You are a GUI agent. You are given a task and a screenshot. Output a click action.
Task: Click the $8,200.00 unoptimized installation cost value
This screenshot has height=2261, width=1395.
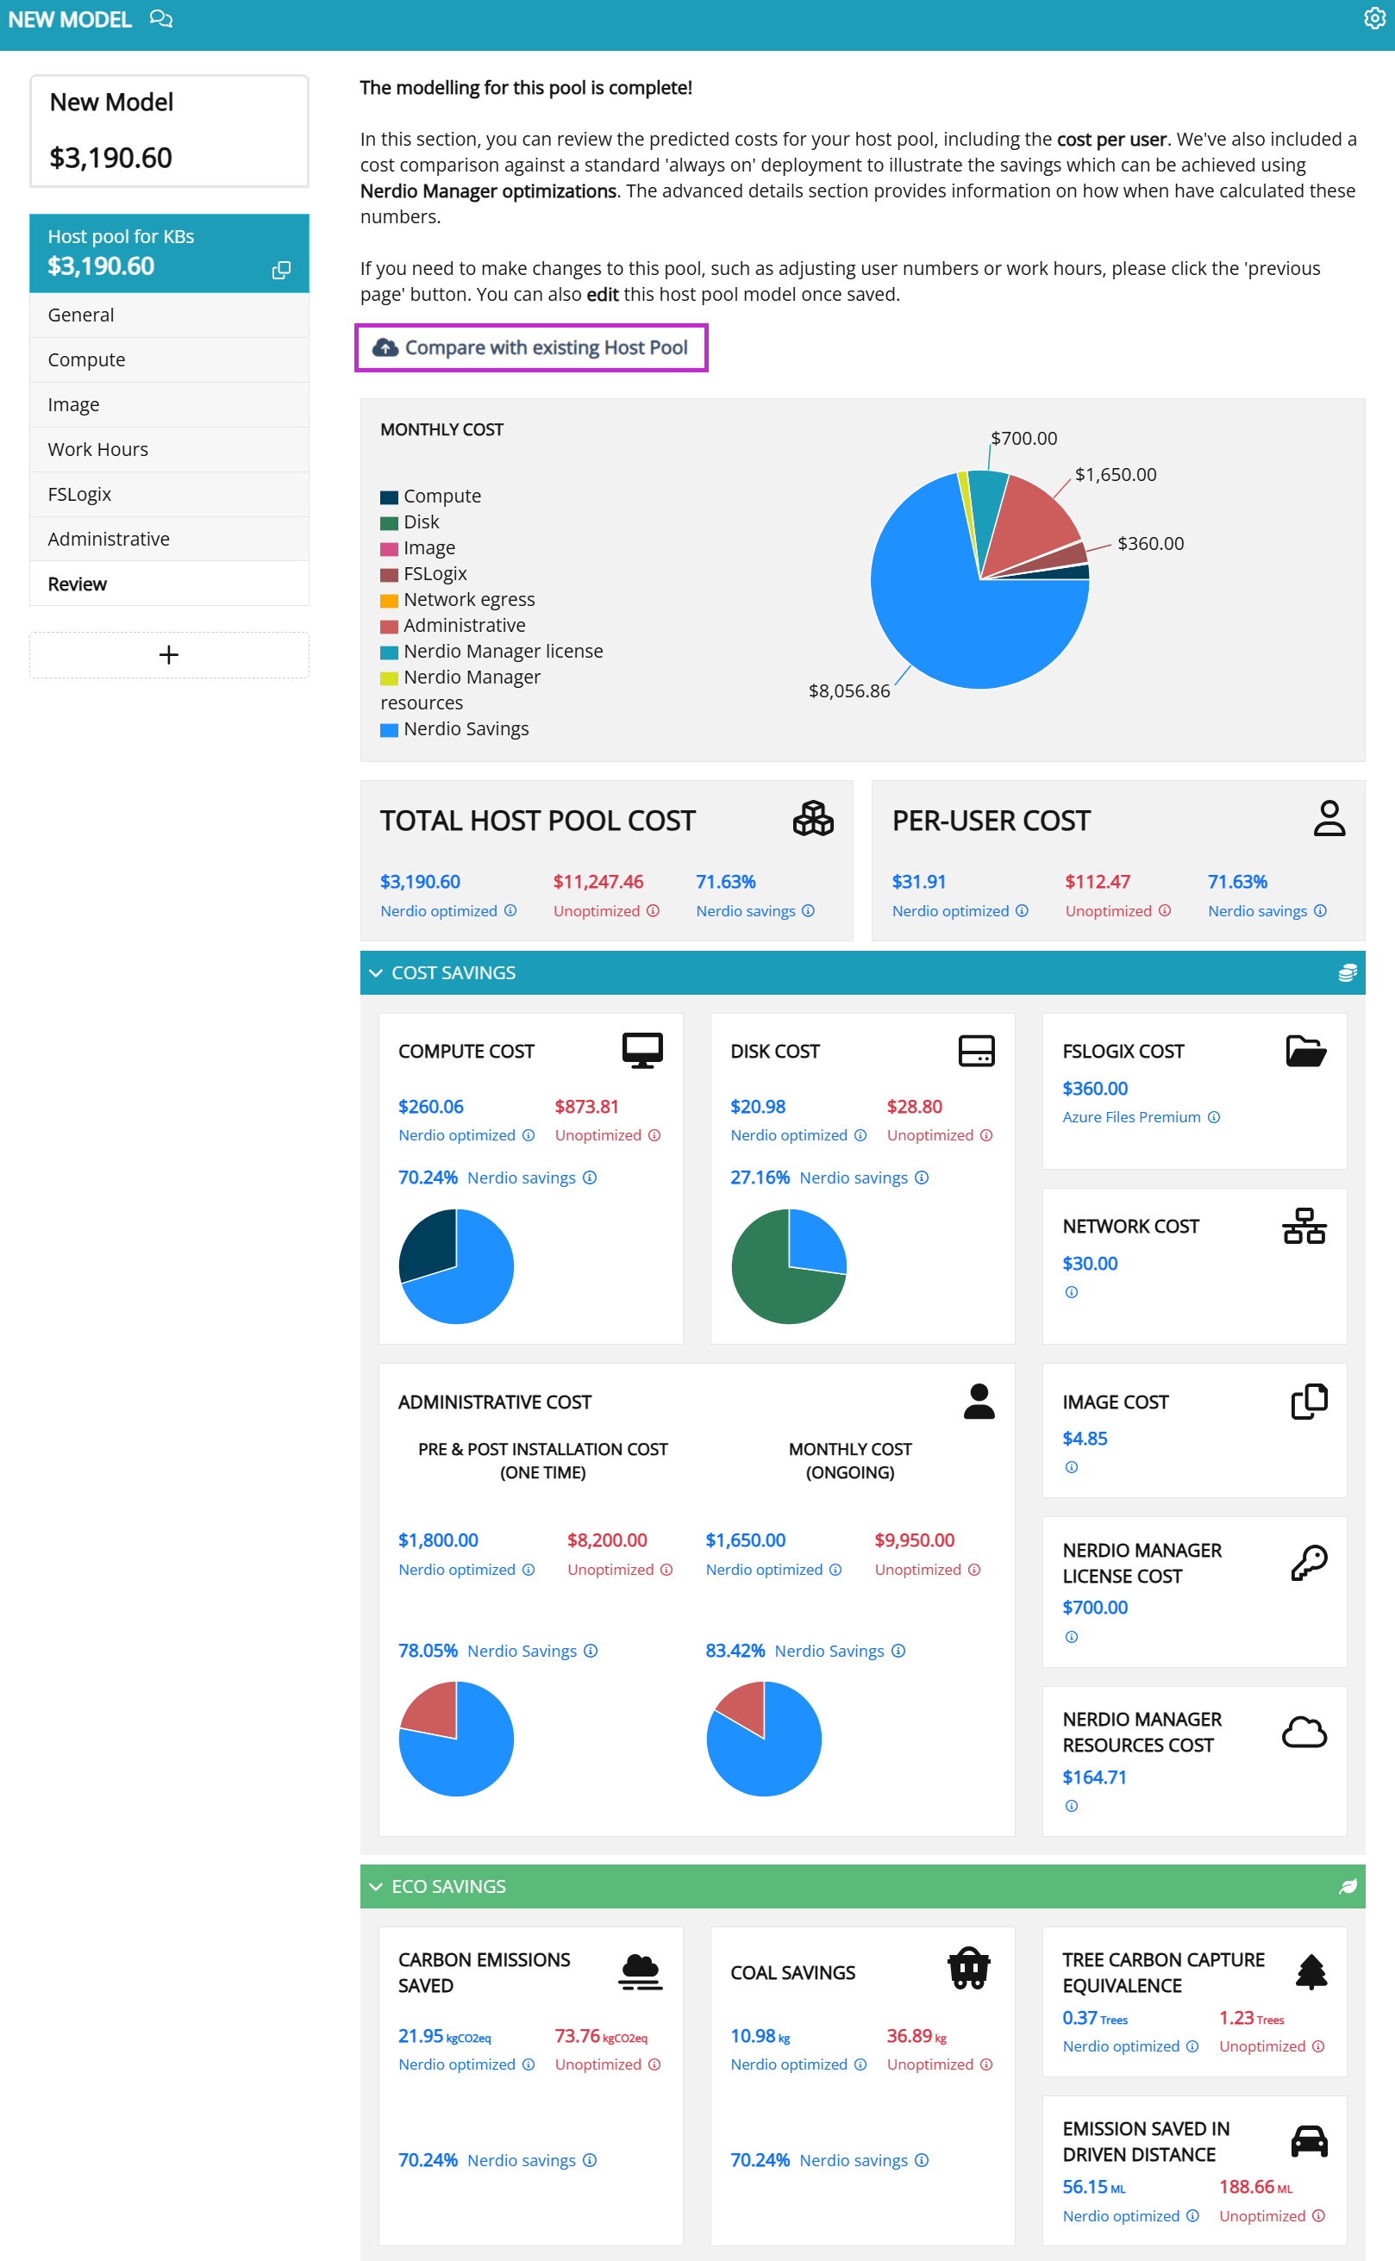[607, 1539]
